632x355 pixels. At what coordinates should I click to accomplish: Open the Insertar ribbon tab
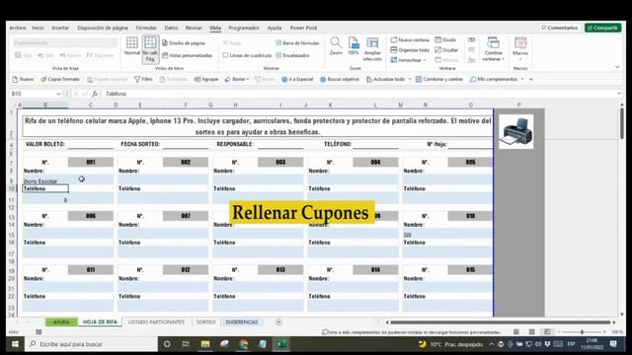click(x=60, y=28)
